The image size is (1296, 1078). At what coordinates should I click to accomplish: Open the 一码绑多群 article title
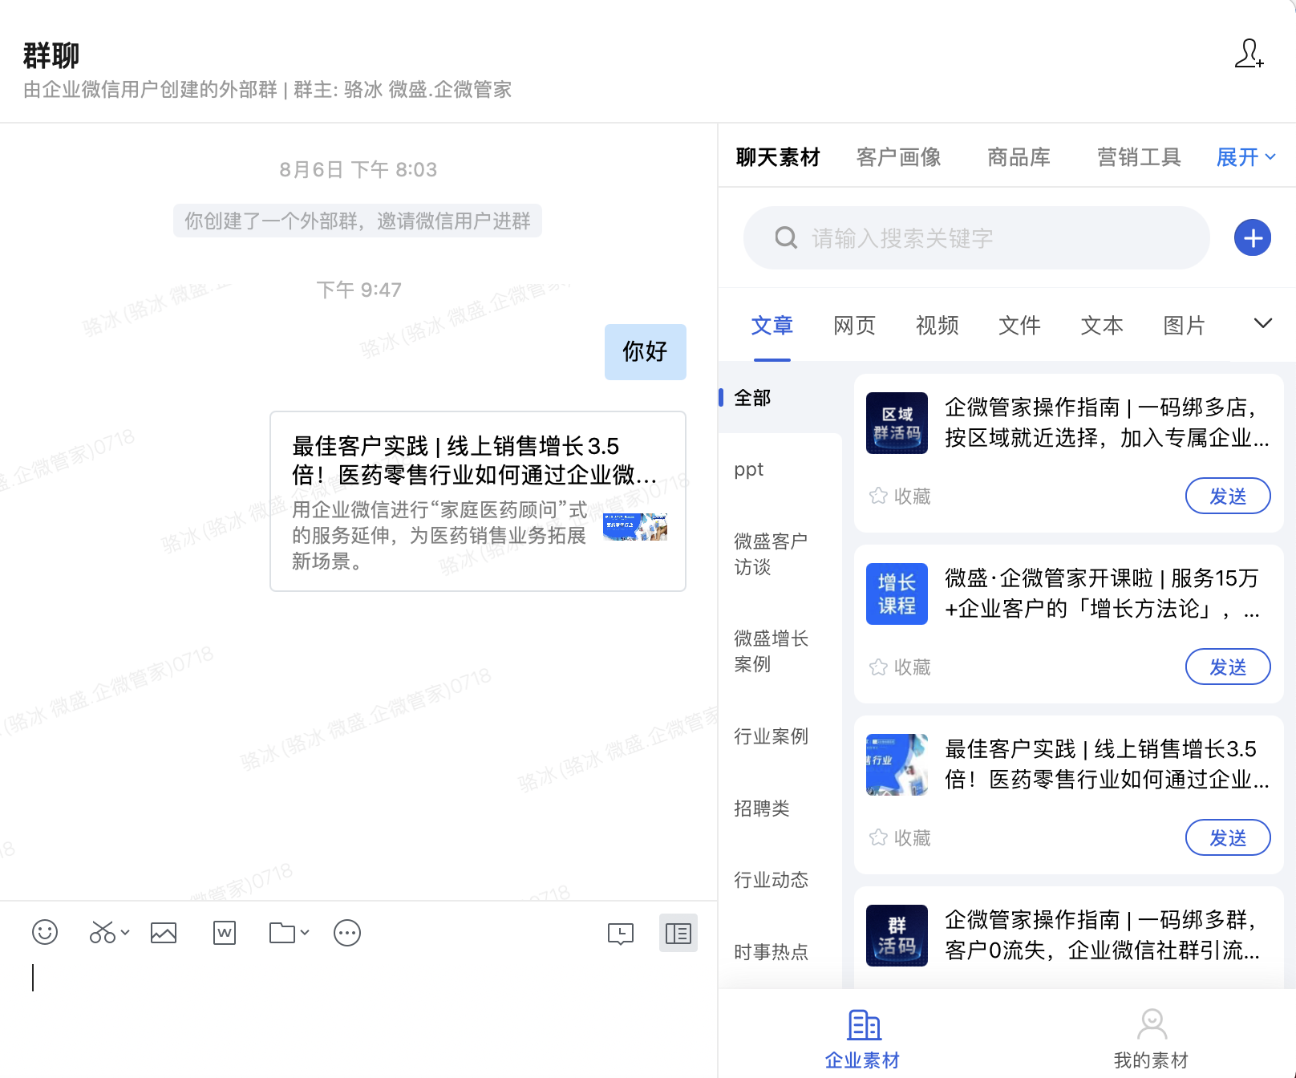point(1104,935)
